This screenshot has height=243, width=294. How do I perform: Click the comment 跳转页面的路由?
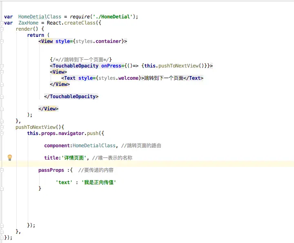(141, 146)
